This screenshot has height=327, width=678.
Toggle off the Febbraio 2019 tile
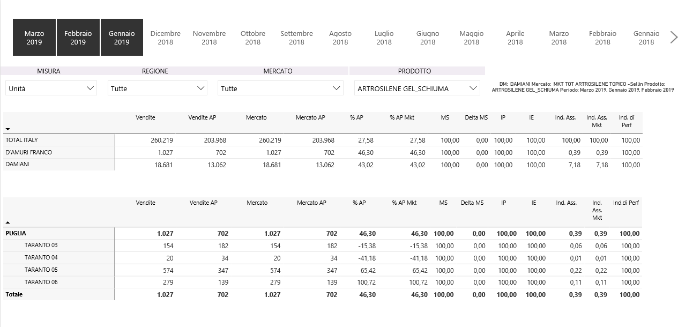point(78,38)
